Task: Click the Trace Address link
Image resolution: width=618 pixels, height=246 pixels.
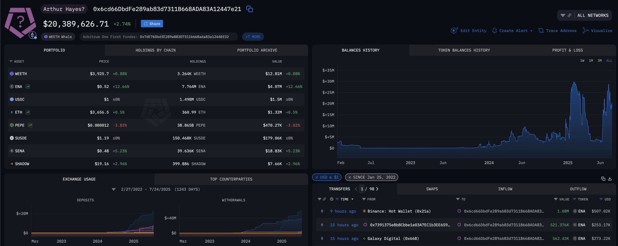Action: point(557,30)
